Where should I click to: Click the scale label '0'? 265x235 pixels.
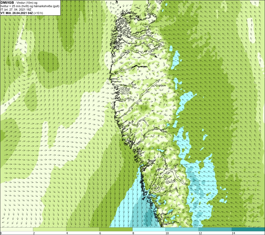click(x=1, y=233)
